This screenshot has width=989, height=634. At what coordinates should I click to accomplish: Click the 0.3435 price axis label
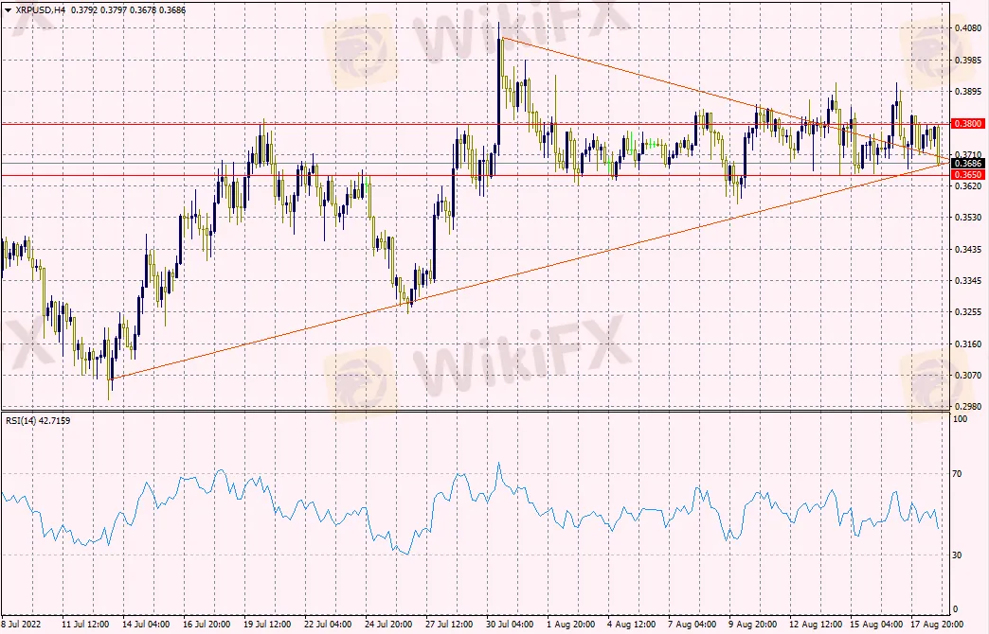pyautogui.click(x=968, y=250)
